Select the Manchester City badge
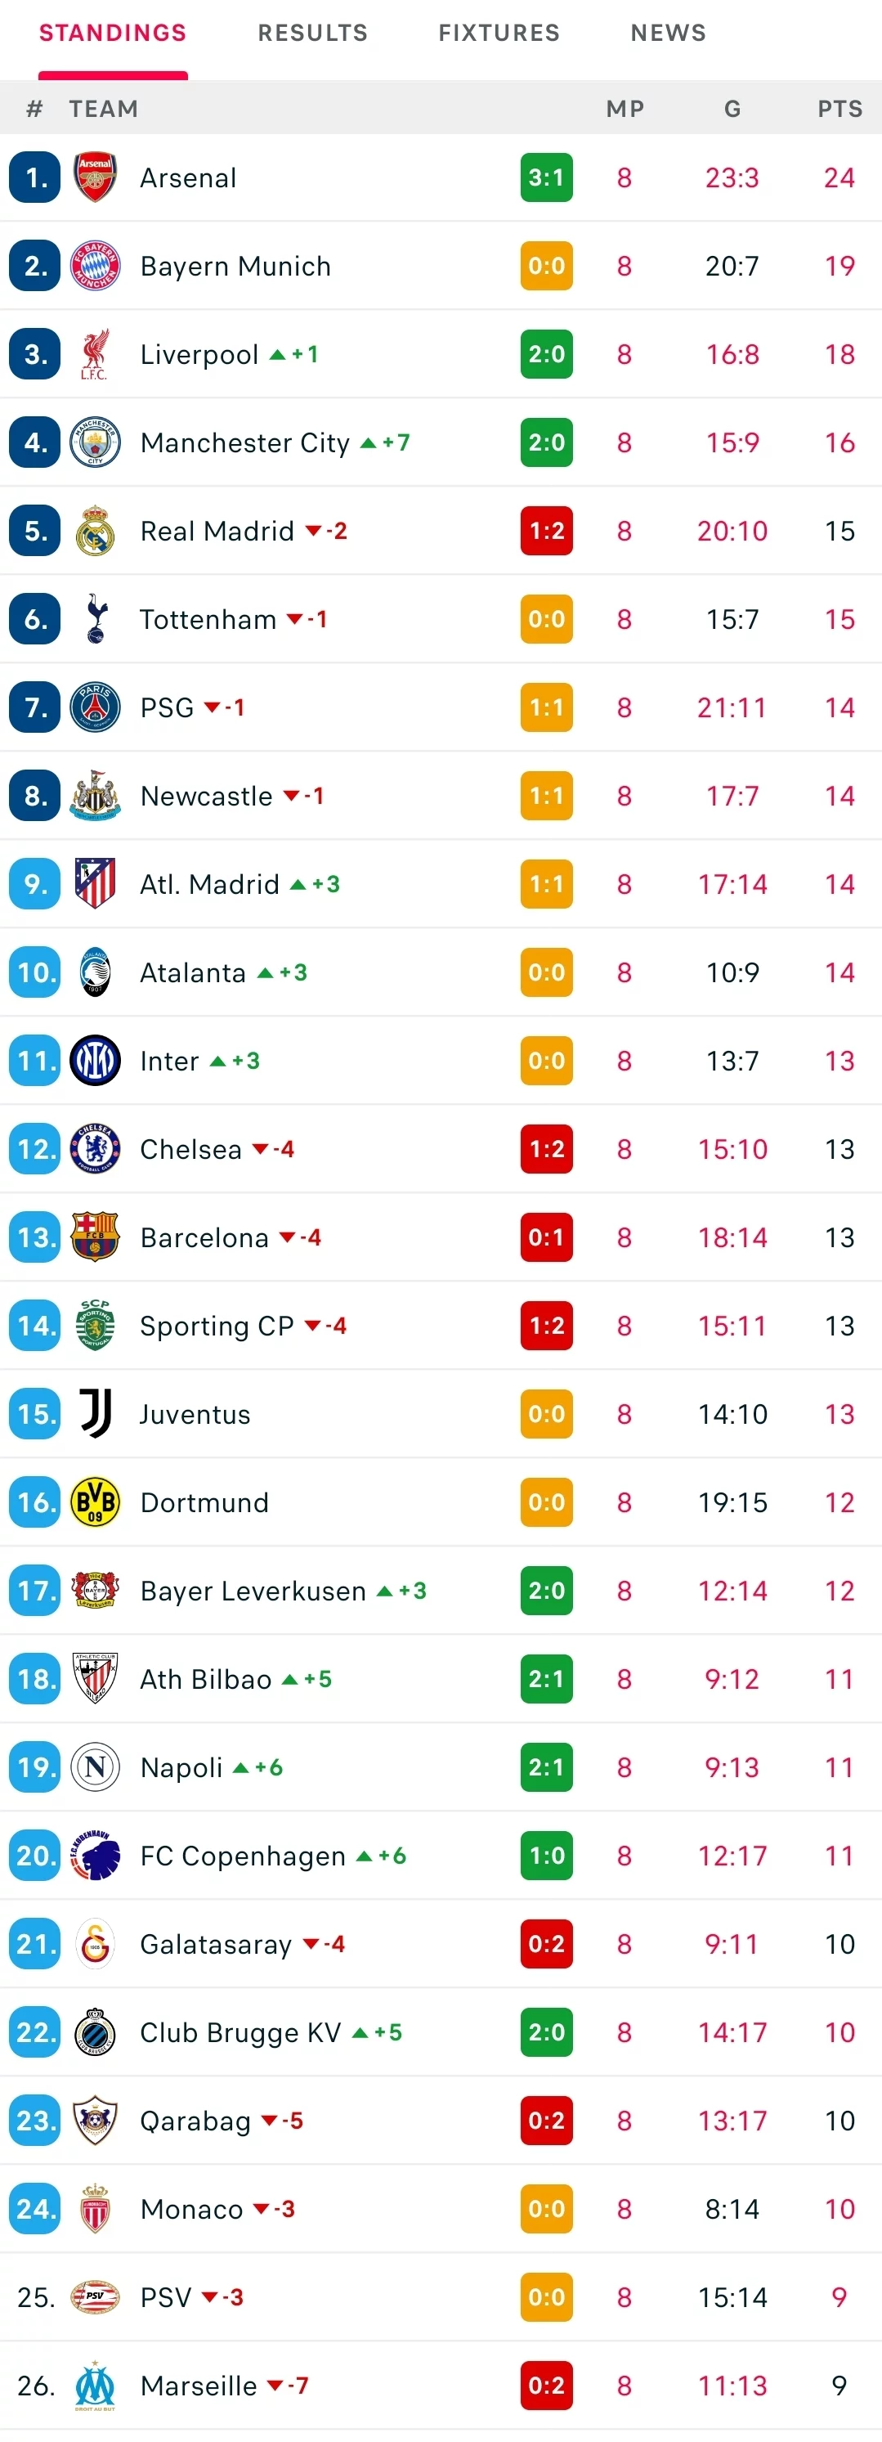The width and height of the screenshot is (882, 2442). pyautogui.click(x=95, y=442)
